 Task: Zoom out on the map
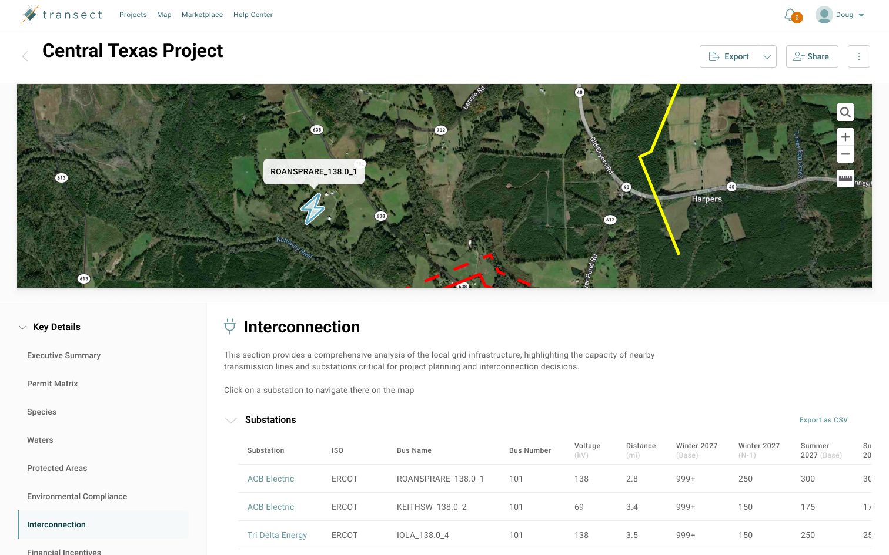tap(845, 154)
